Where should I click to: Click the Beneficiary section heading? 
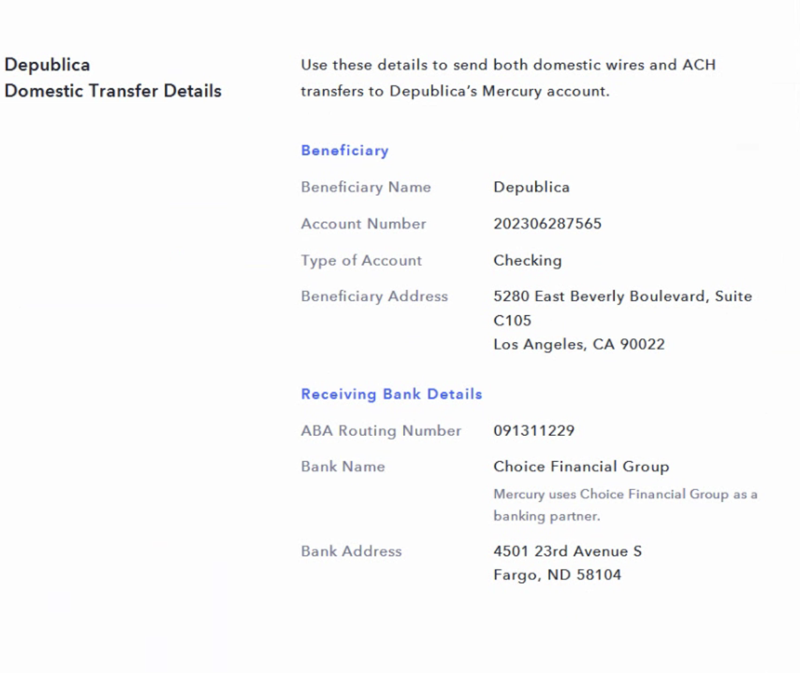pos(345,151)
